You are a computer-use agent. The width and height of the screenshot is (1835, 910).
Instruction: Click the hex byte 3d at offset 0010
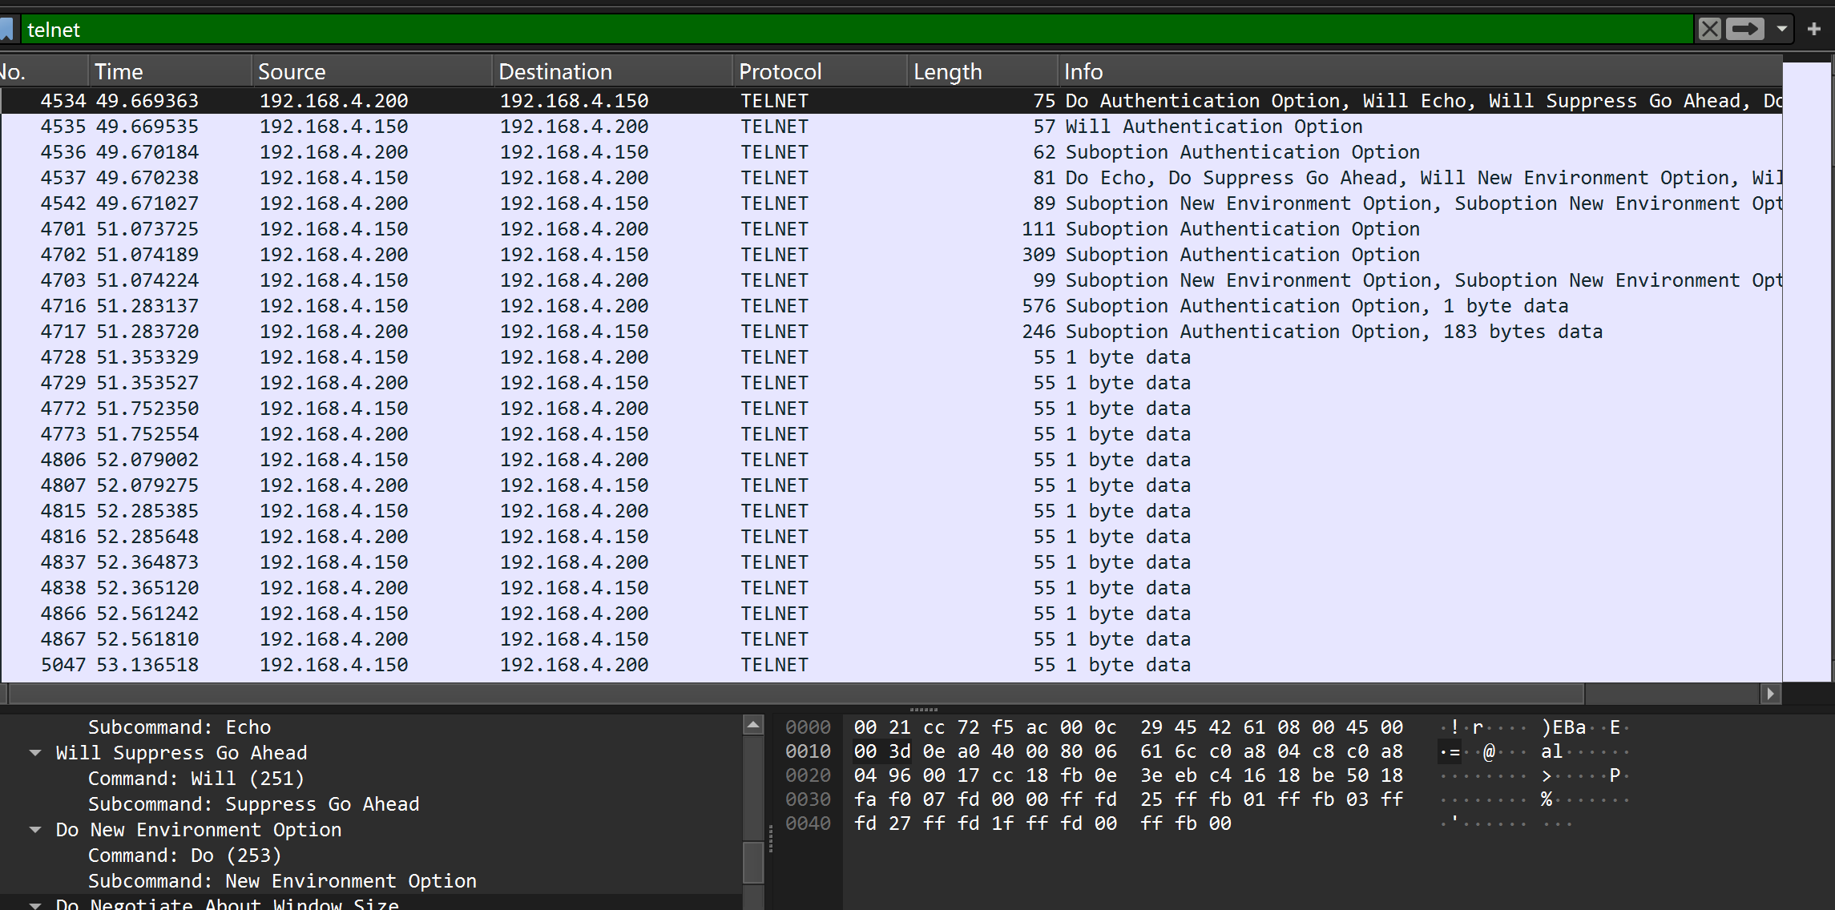900,751
